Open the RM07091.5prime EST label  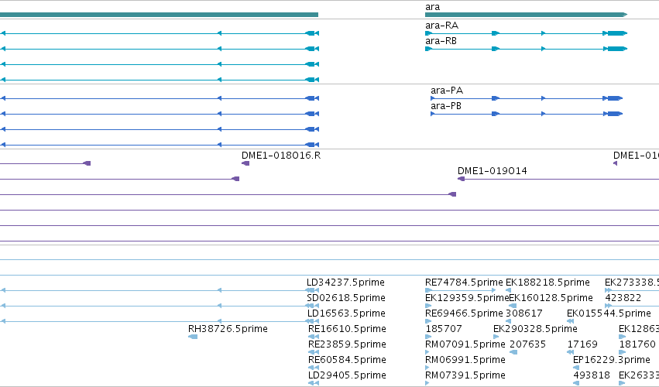click(x=465, y=344)
